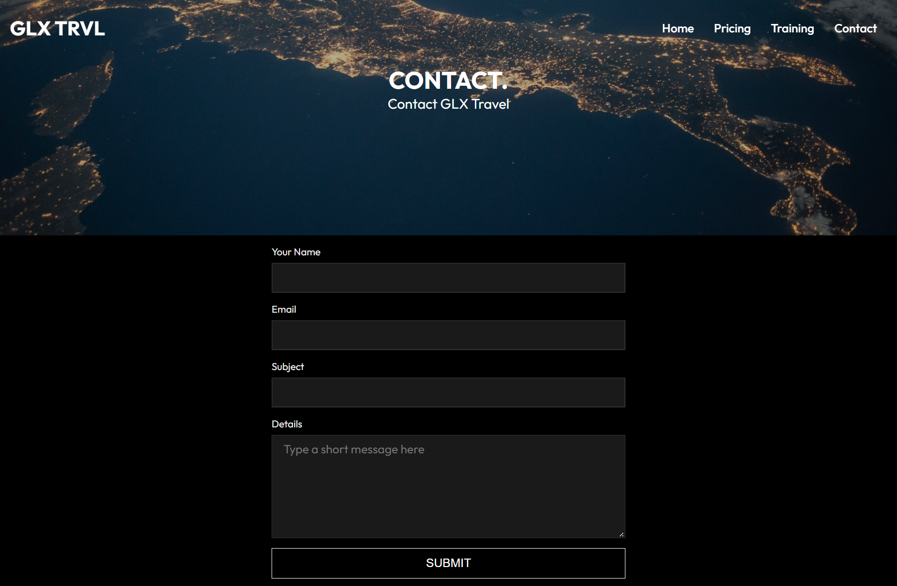Viewport: 897px width, 586px height.
Task: Click the 'Subject' field label
Action: (x=288, y=367)
